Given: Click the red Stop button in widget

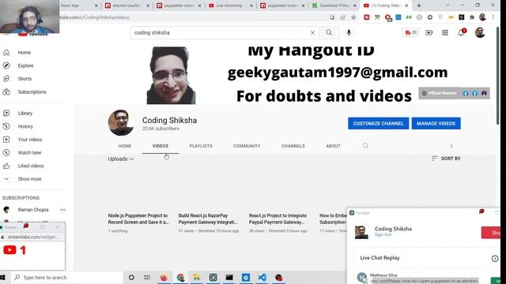Looking at the screenshot, I should 491,233.
